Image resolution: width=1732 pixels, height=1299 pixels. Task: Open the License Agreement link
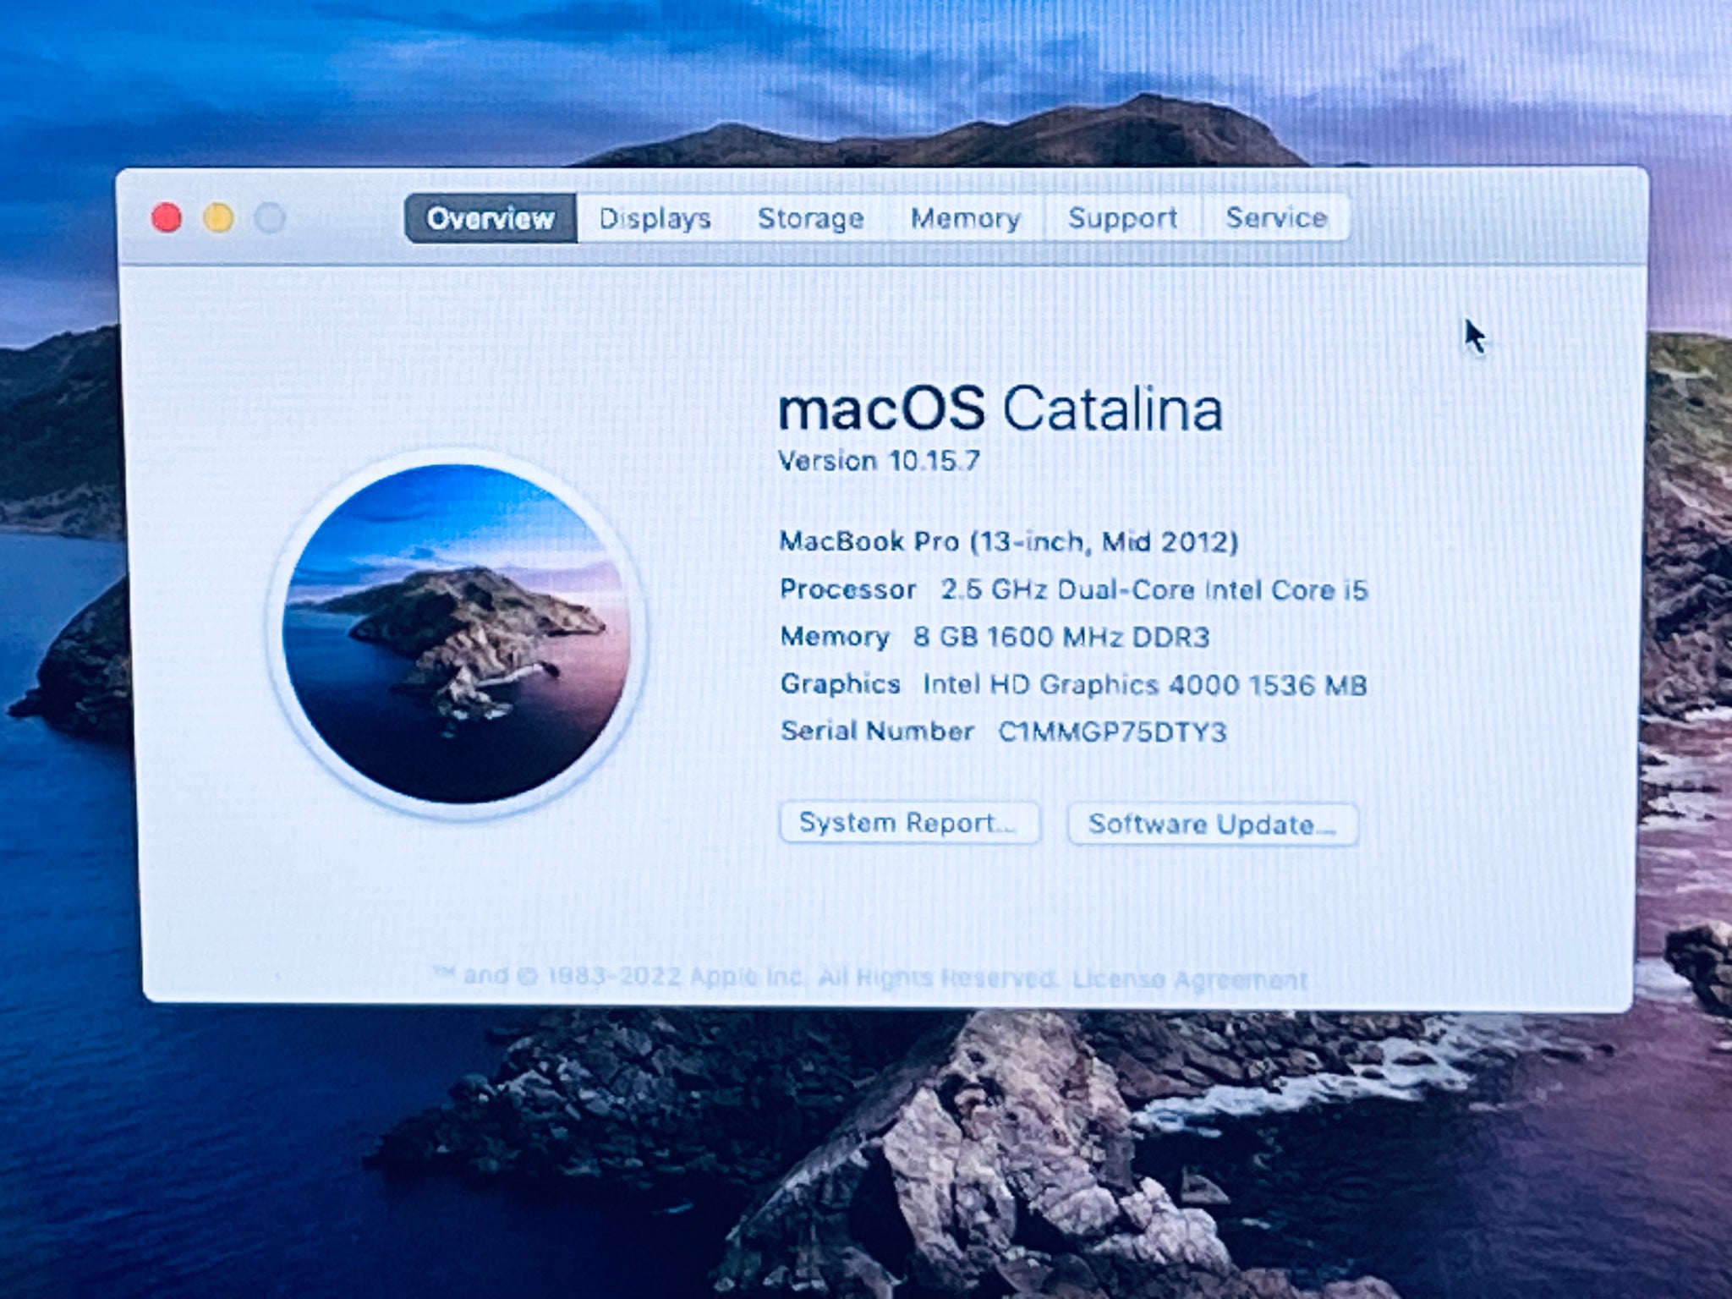pos(1190,979)
